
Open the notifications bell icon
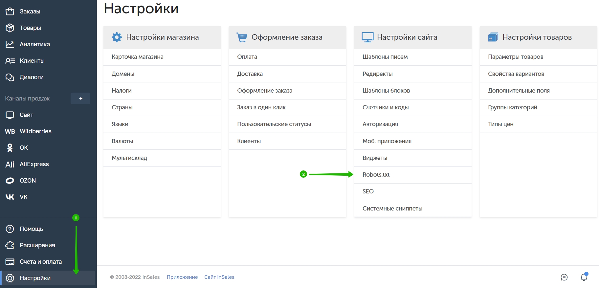(584, 277)
